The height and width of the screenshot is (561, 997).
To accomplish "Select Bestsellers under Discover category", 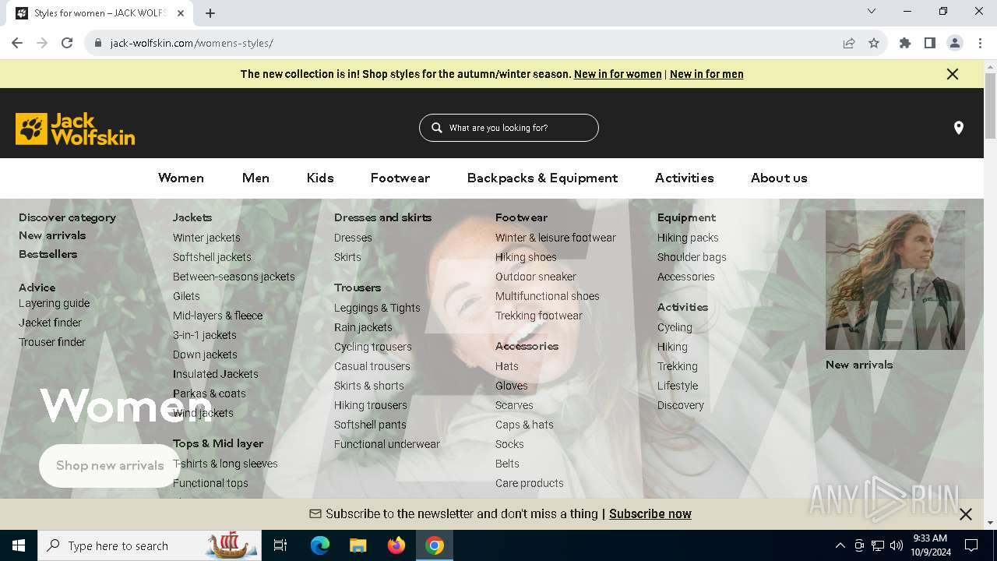I will (x=48, y=254).
